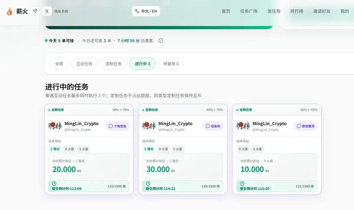Click the 个性签名 chat badge

pyautogui.click(x=118, y=126)
